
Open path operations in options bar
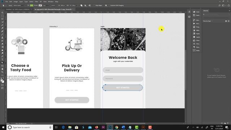[x=81, y=5]
